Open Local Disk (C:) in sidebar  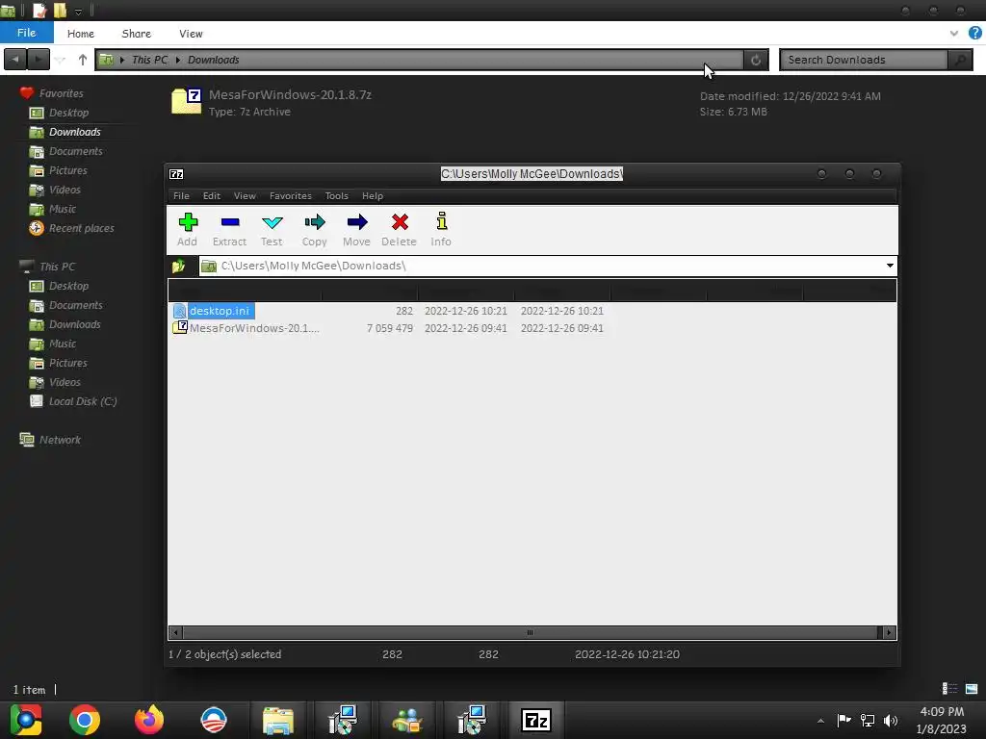pyautogui.click(x=83, y=401)
